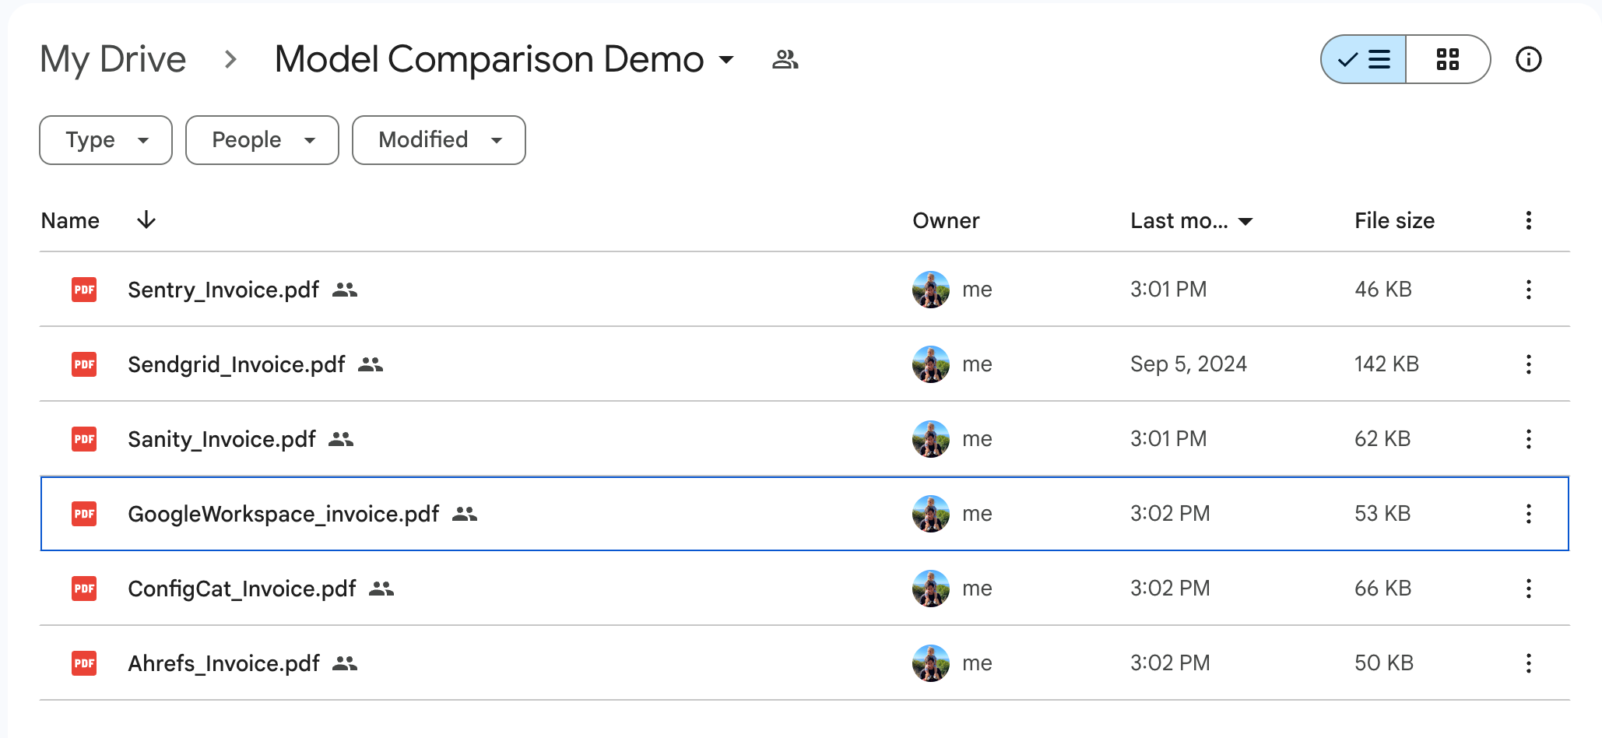1602x738 pixels.
Task: Select the Sendgrid_Invoice.pdf file name
Action: coord(237,364)
